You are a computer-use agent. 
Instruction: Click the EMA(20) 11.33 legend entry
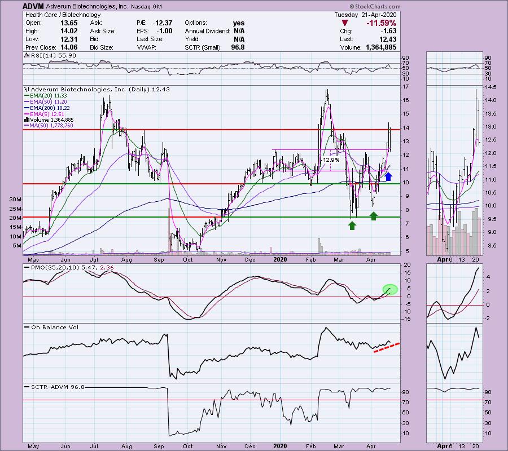(x=46, y=96)
